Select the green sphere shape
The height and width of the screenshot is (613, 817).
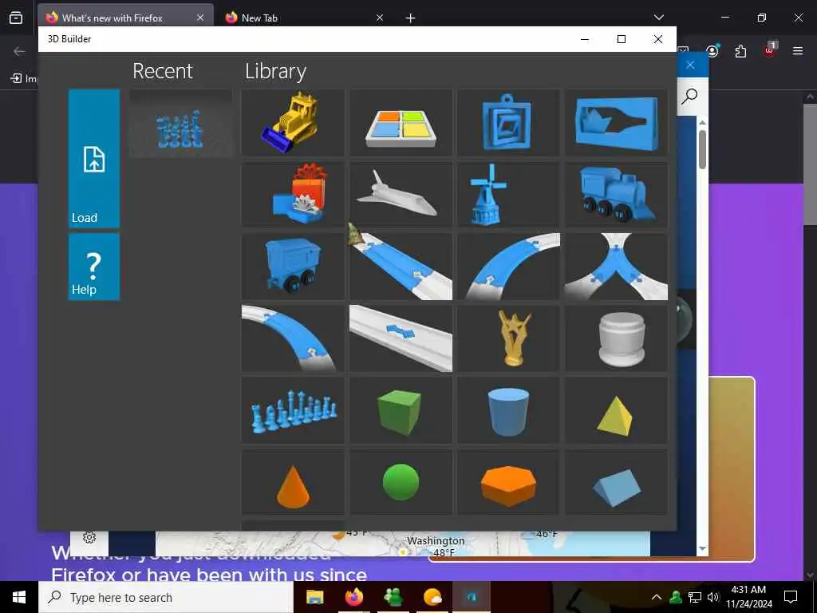coord(401,482)
